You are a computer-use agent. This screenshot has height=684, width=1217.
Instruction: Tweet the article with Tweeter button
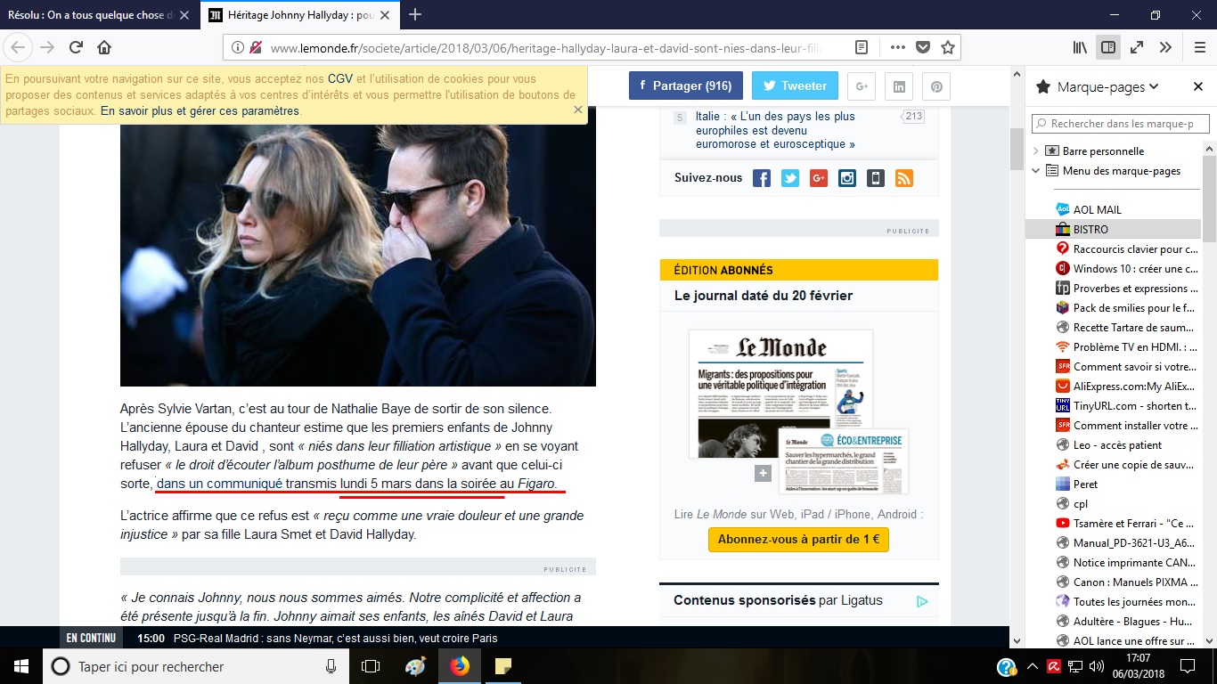pos(795,85)
